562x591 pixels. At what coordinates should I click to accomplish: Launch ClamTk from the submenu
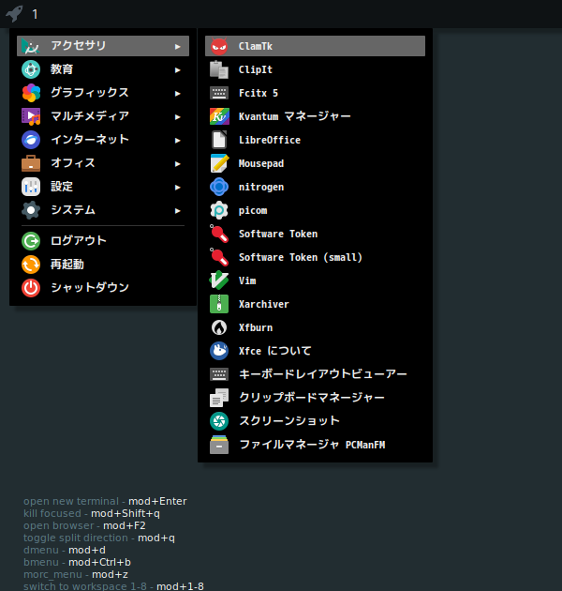tap(315, 46)
